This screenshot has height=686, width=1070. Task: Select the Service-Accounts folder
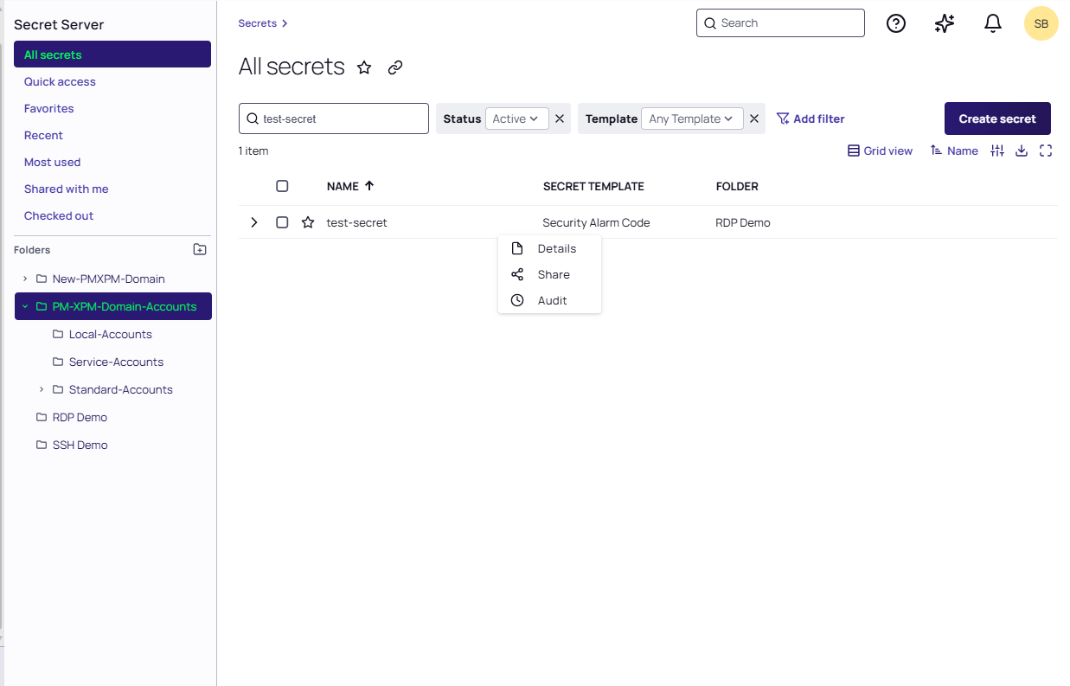tap(117, 362)
